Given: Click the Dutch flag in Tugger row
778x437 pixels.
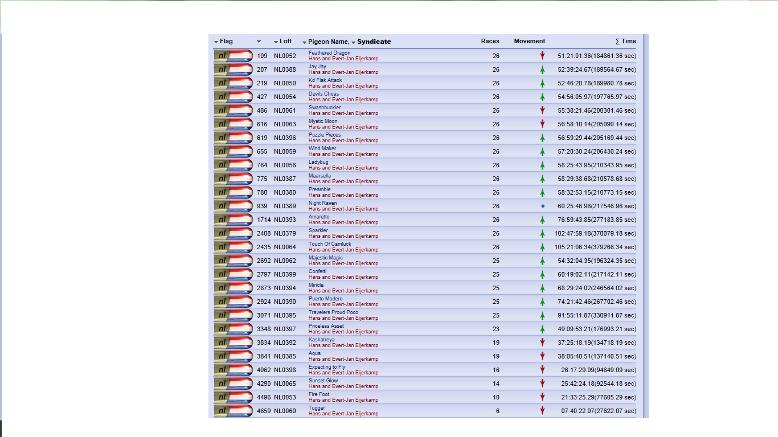Looking at the screenshot, I should pos(234,411).
